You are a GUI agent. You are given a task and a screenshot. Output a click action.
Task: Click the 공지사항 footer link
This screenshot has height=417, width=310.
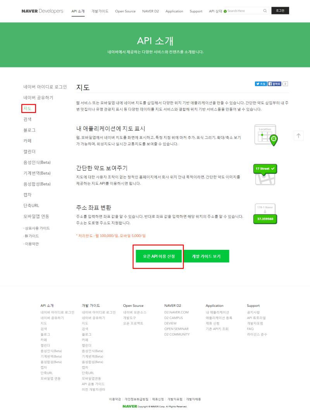(253, 312)
